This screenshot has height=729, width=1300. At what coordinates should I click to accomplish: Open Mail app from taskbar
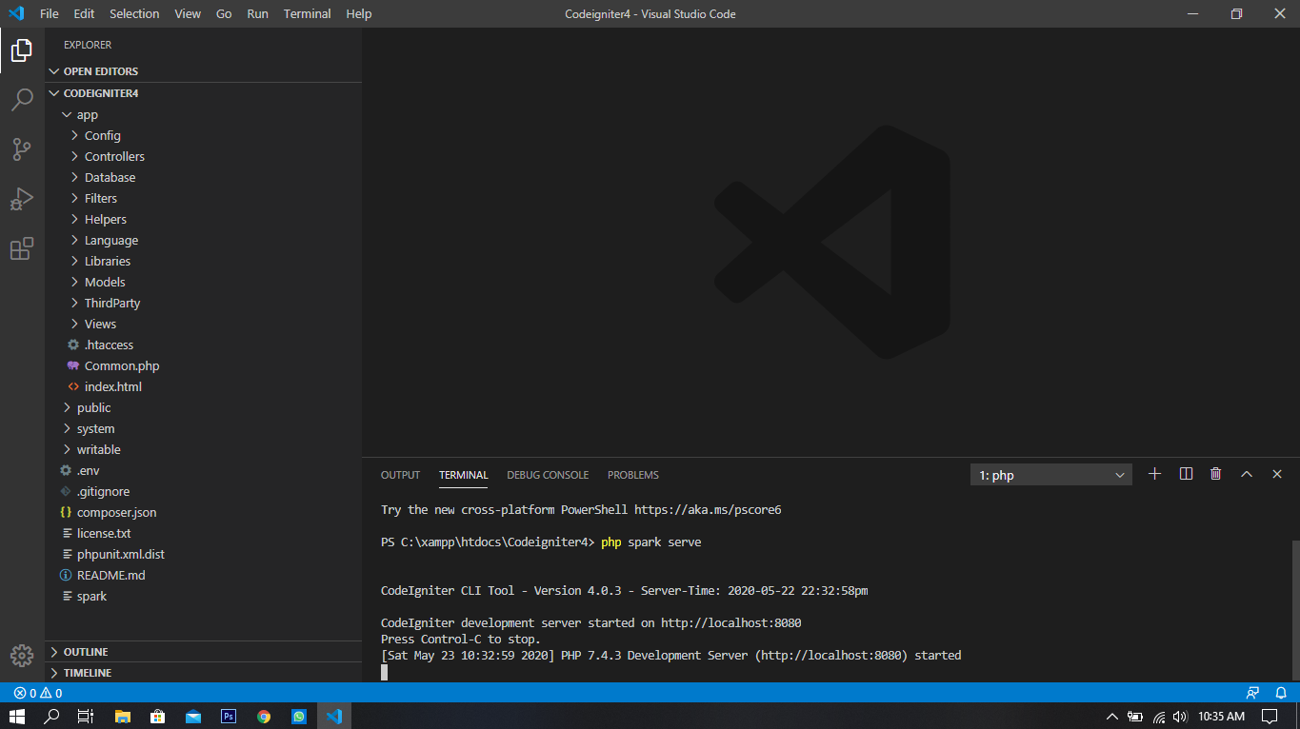(x=192, y=717)
